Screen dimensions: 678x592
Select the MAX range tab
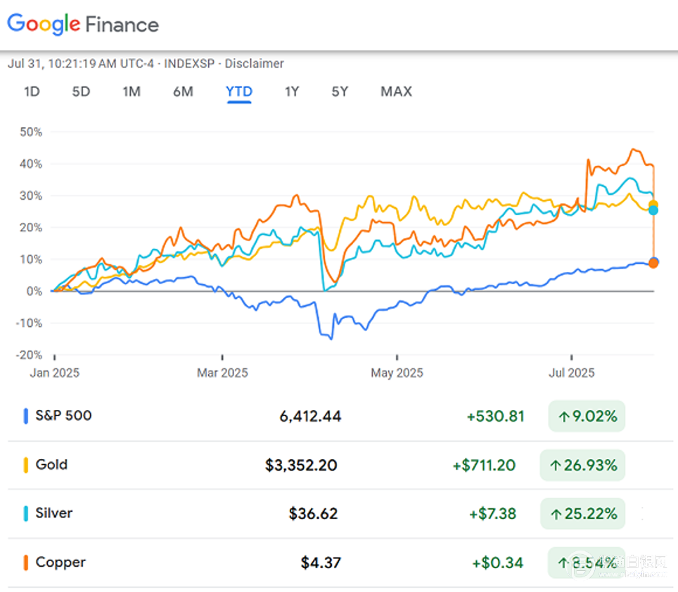pos(396,91)
